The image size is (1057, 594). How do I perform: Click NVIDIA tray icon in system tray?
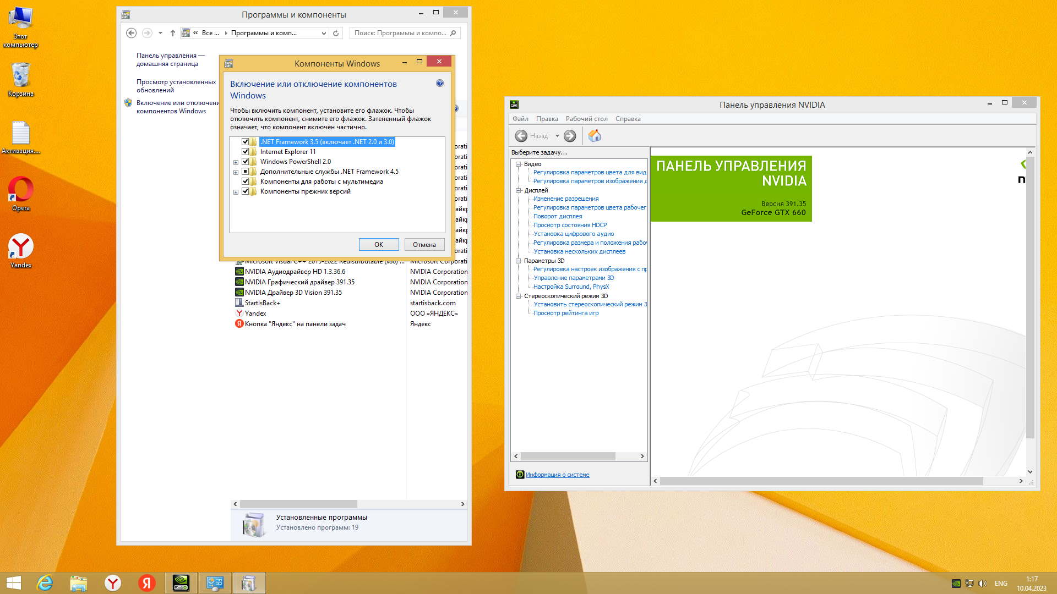956,584
